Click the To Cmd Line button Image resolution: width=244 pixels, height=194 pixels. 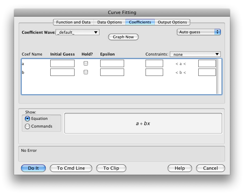[71, 168]
